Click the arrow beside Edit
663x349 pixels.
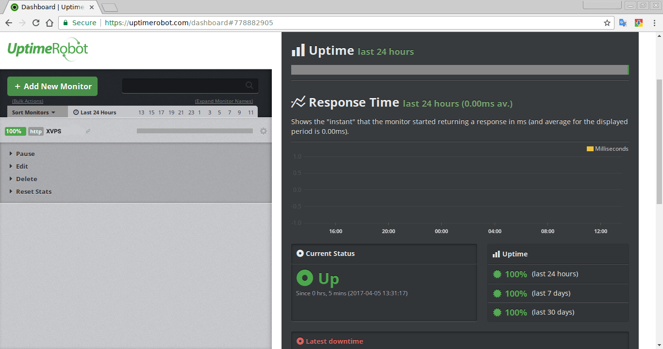click(x=11, y=166)
